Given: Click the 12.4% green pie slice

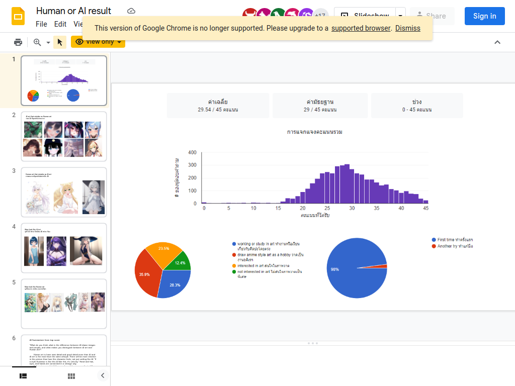Looking at the screenshot, I should pos(180,262).
